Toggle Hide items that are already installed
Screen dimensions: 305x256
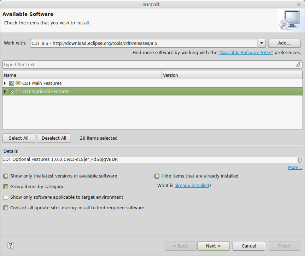coord(157,176)
